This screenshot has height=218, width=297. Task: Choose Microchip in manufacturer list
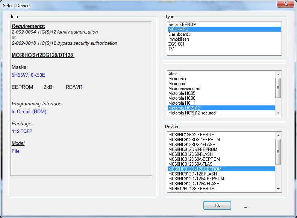click(x=177, y=79)
